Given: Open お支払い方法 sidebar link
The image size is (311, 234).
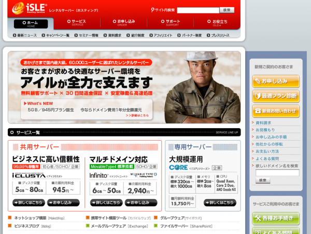Looking at the screenshot, I should click(x=267, y=151).
